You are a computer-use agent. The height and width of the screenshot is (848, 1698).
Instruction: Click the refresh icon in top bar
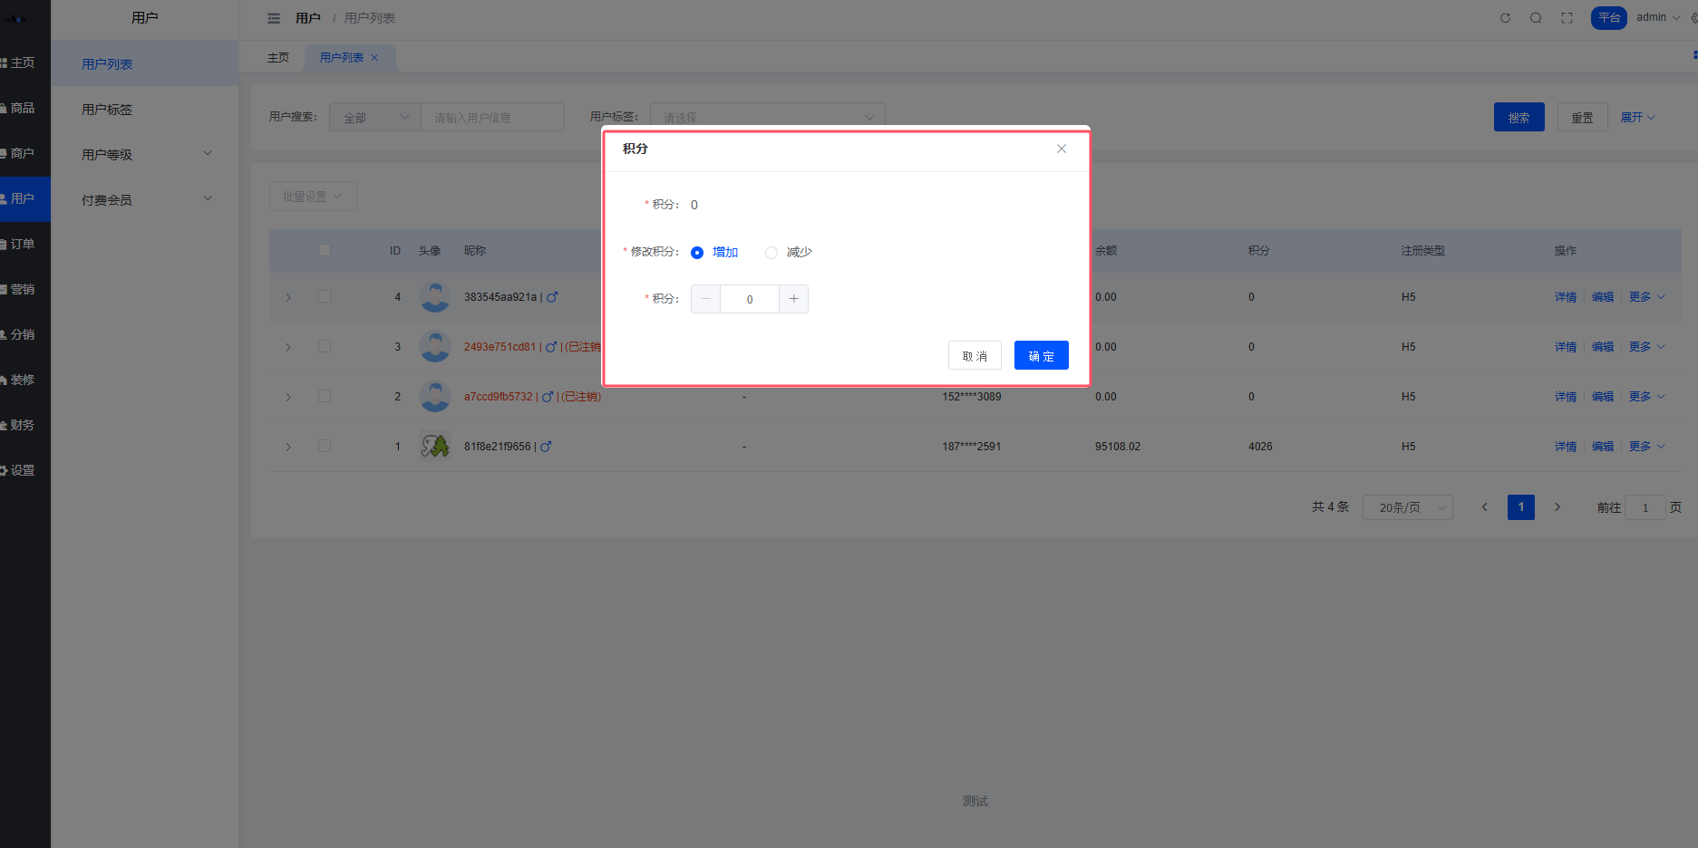pos(1505,18)
